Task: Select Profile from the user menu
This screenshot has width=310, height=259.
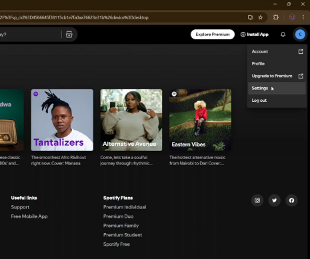Action: pos(277,64)
